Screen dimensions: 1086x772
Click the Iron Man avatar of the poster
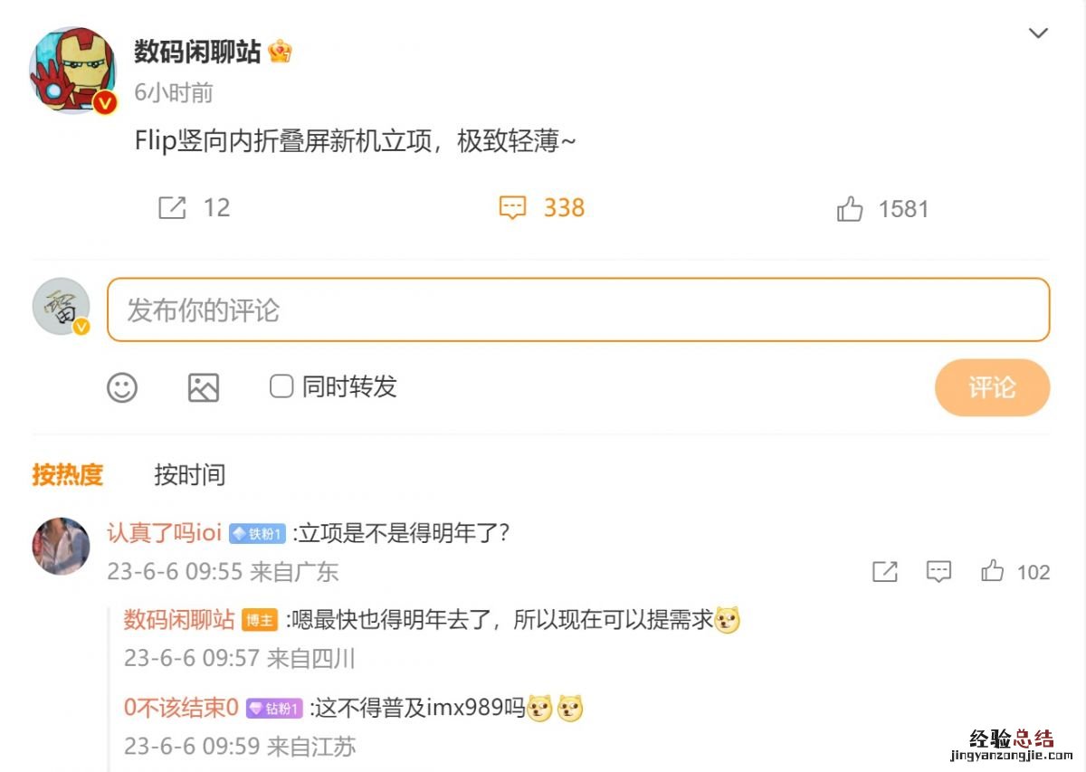pos(72,71)
